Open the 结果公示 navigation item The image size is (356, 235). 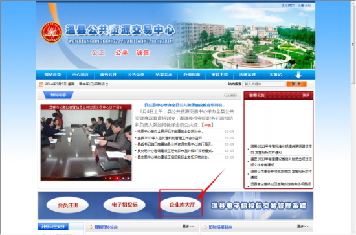click(164, 74)
